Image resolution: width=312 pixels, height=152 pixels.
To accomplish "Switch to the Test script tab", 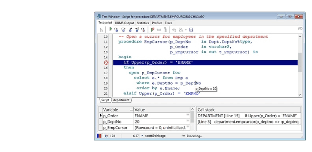I will [x=105, y=22].
